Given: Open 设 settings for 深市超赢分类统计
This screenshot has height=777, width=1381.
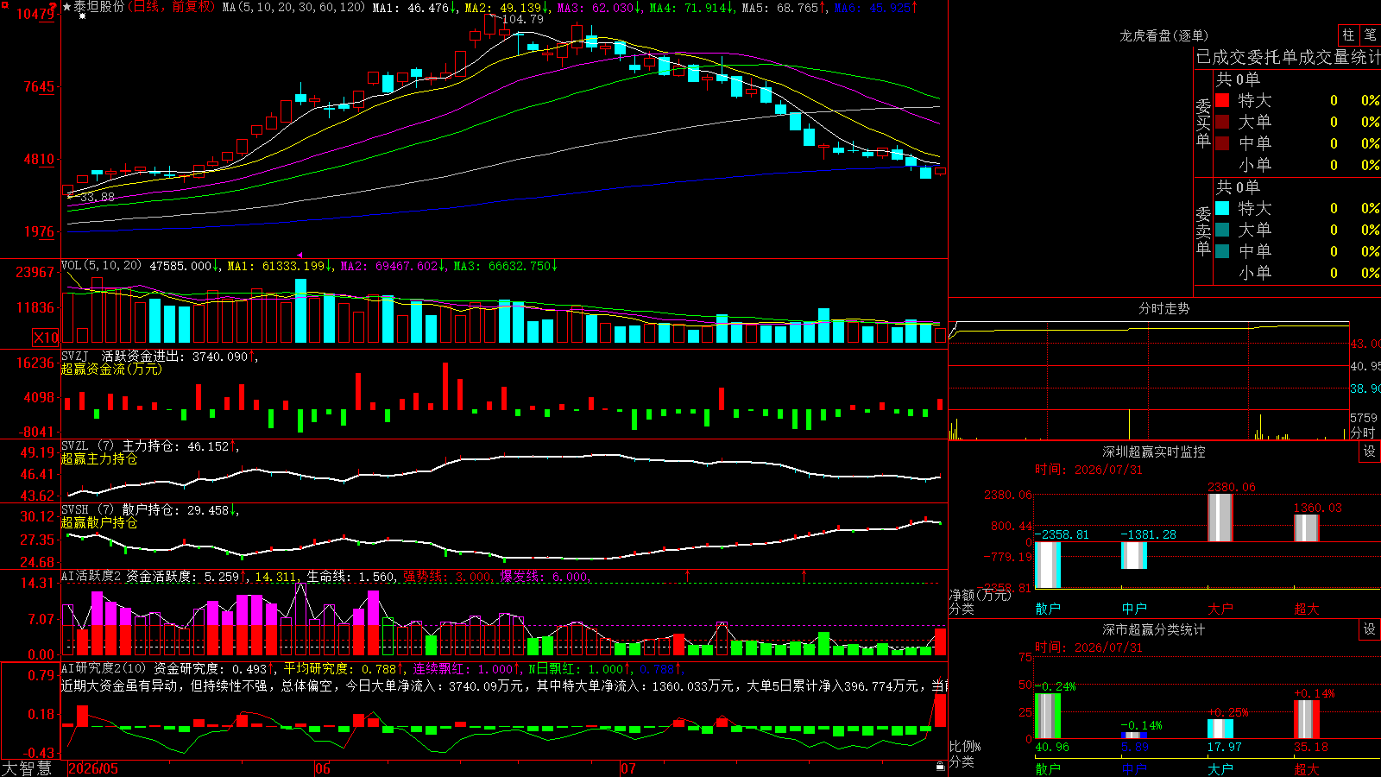Looking at the screenshot, I should [1370, 629].
